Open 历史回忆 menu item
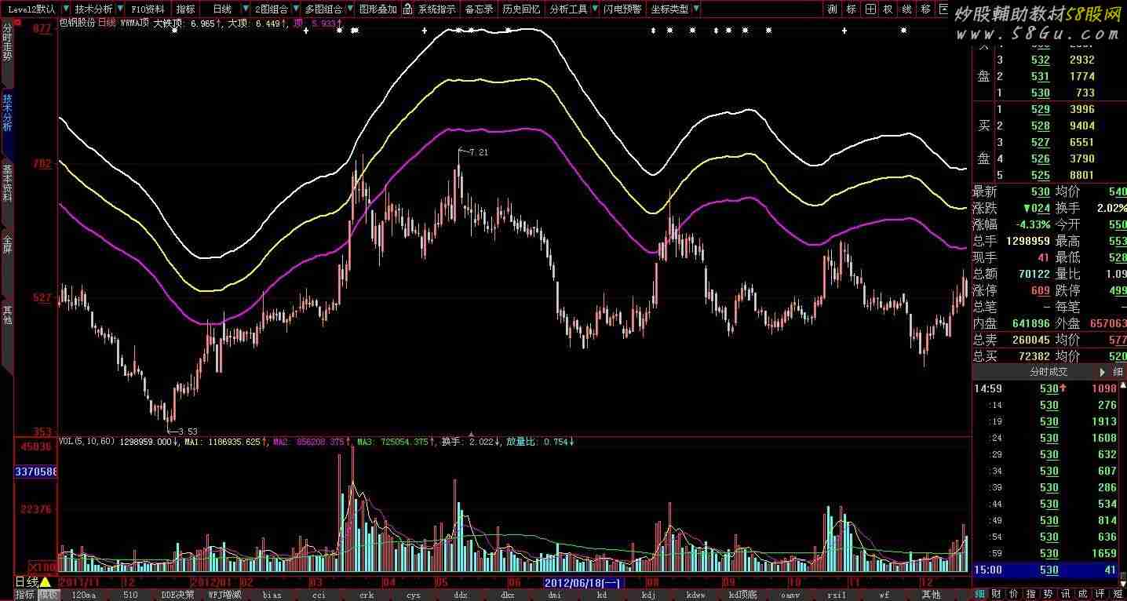This screenshot has width=1127, height=601. point(521,9)
